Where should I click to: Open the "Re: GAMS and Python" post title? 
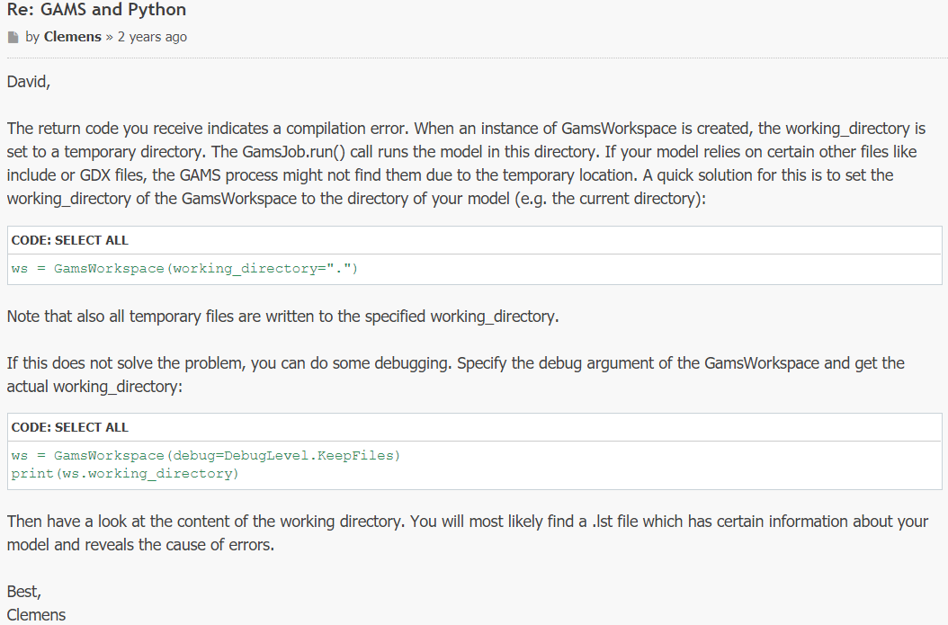97,10
